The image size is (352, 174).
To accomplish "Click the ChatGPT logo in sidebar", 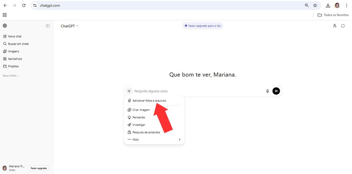I will click(x=5, y=26).
